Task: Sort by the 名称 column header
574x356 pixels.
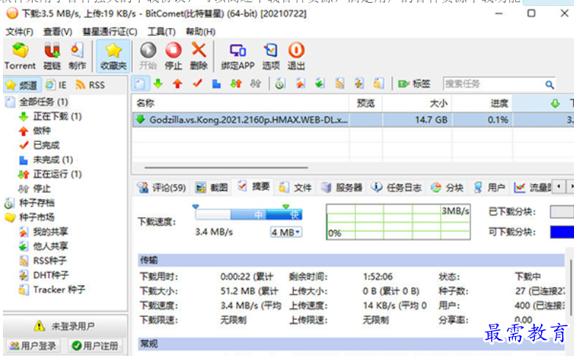Action: pos(240,103)
